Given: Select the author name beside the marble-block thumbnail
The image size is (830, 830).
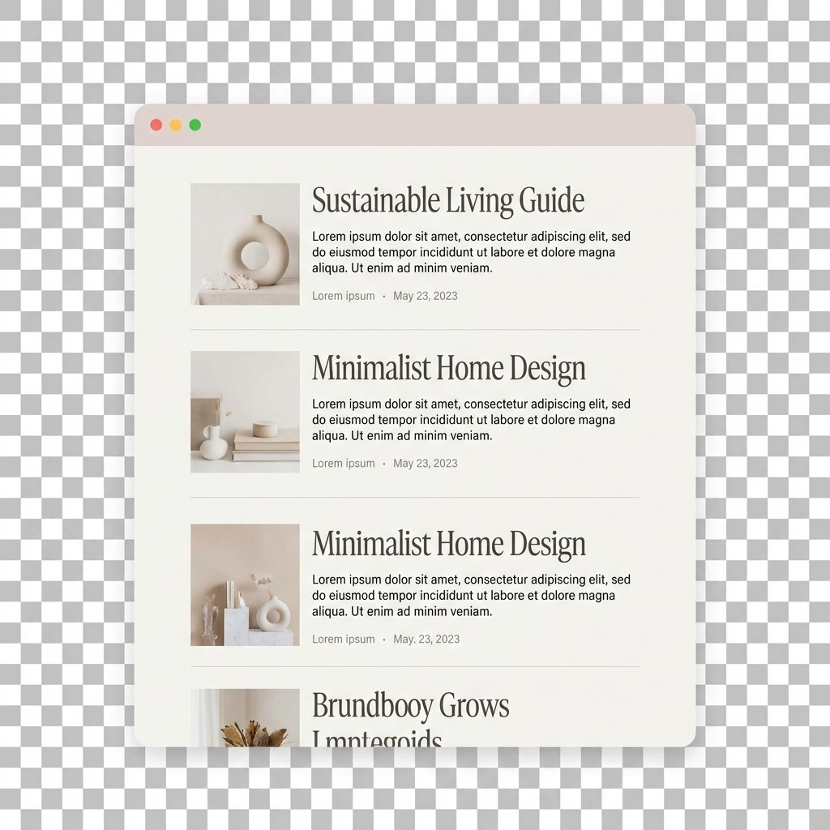Looking at the screenshot, I should [x=344, y=640].
